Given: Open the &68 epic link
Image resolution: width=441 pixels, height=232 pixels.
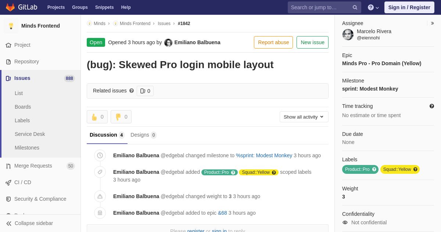Looking at the screenshot, I should pos(222,213).
